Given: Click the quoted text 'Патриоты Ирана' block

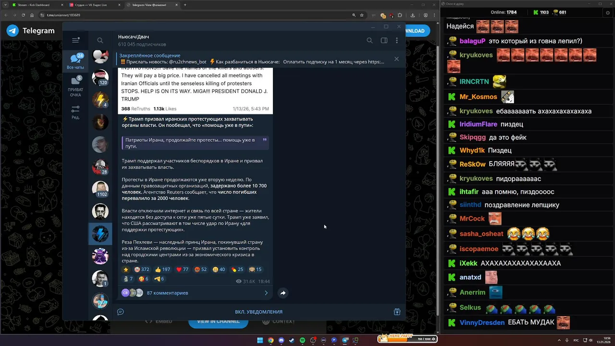Looking at the screenshot, I should [x=196, y=143].
